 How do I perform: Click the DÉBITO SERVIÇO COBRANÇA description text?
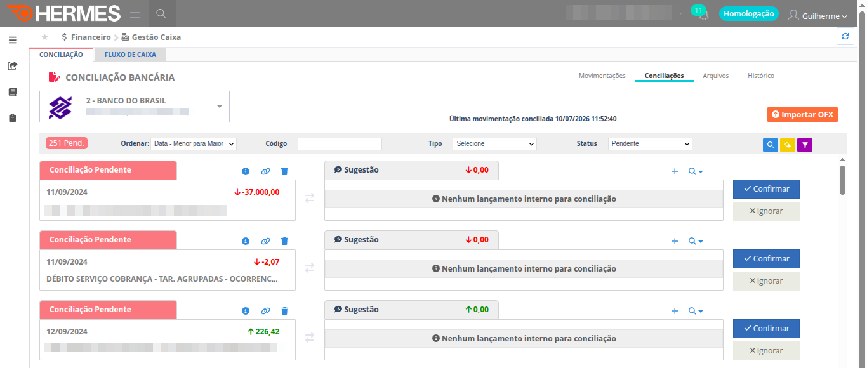click(x=162, y=279)
